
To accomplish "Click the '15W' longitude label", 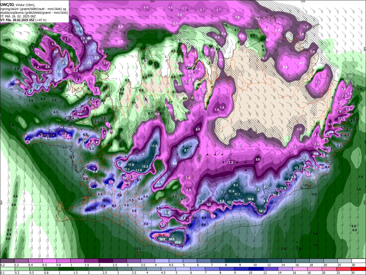I will [303, 1].
